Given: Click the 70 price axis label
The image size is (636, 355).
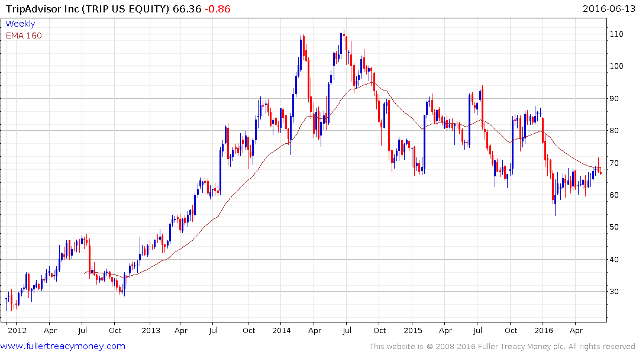Looking at the screenshot, I should tap(614, 163).
